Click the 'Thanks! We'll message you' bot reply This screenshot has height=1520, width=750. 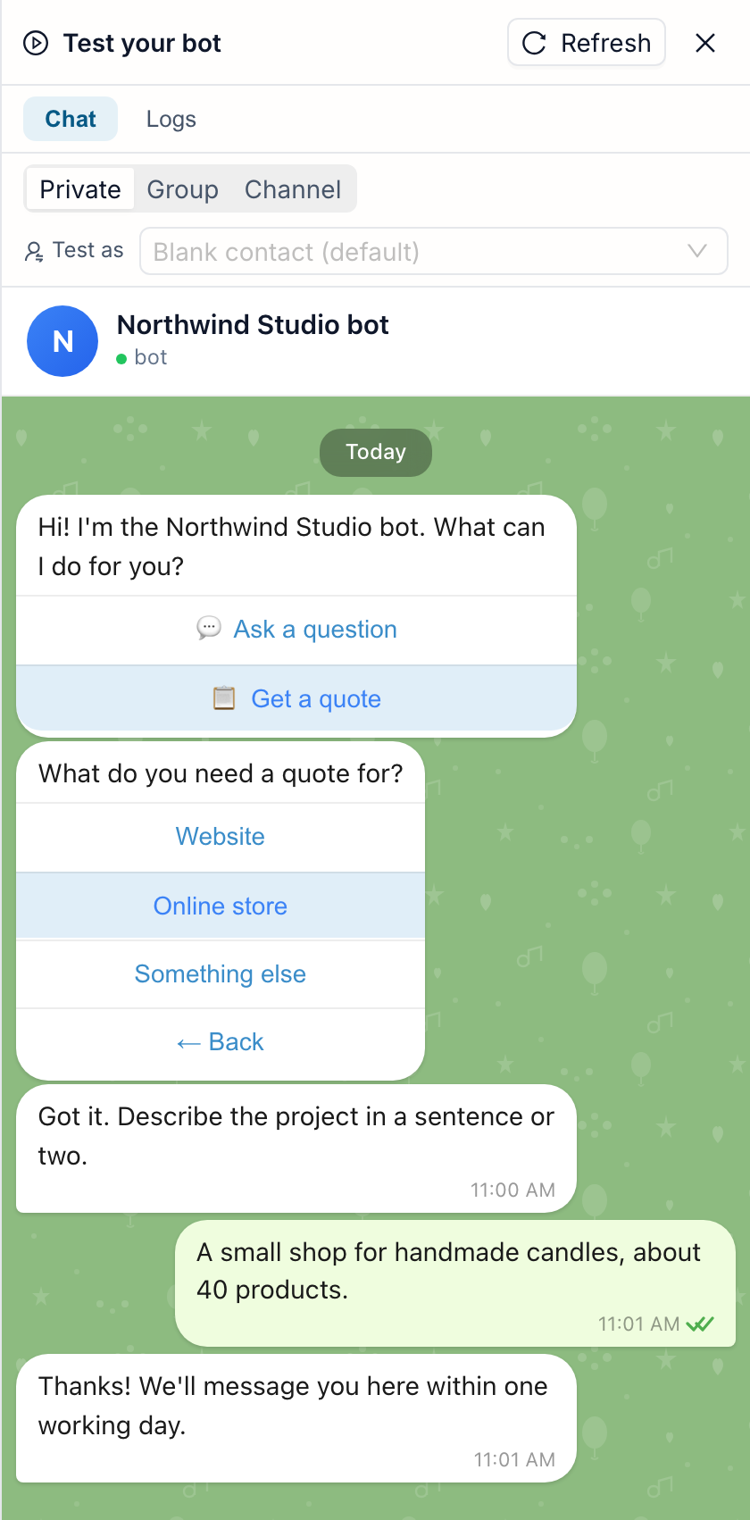(296, 1418)
